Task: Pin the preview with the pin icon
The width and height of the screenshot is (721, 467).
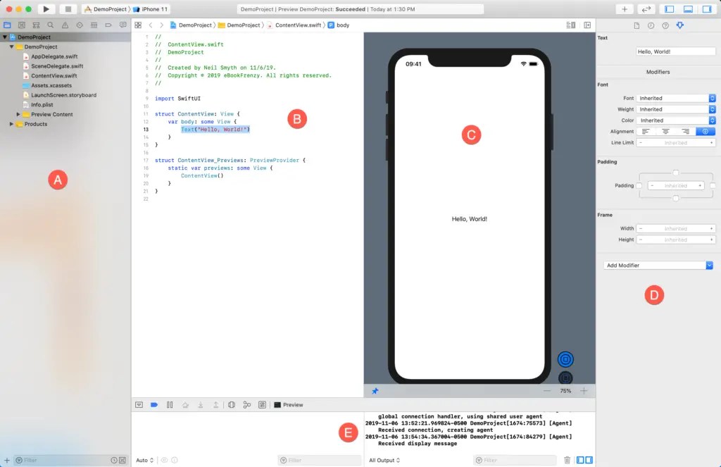Action: point(374,391)
